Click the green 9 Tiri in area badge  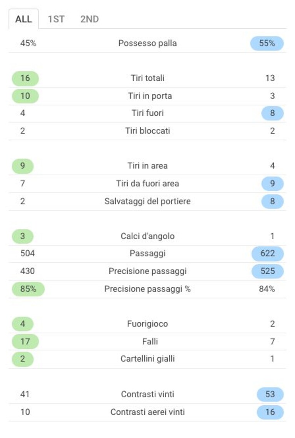23,166
